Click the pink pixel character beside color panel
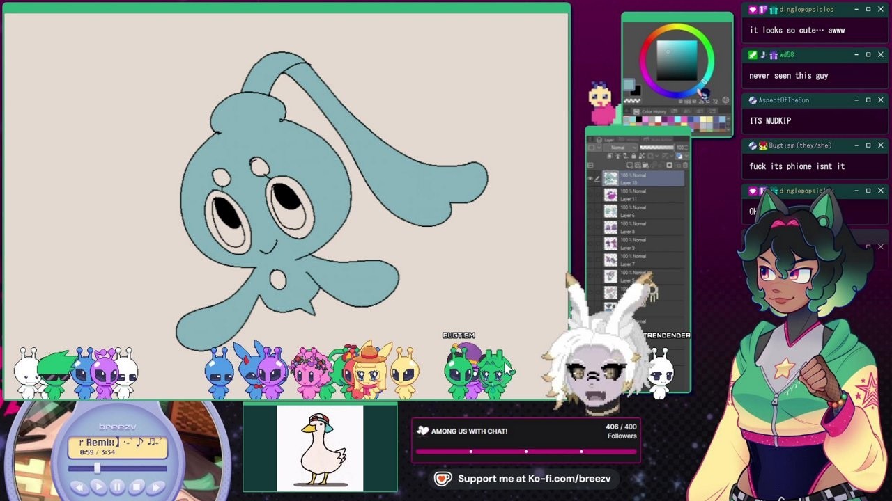The height and width of the screenshot is (501, 892). point(602,103)
